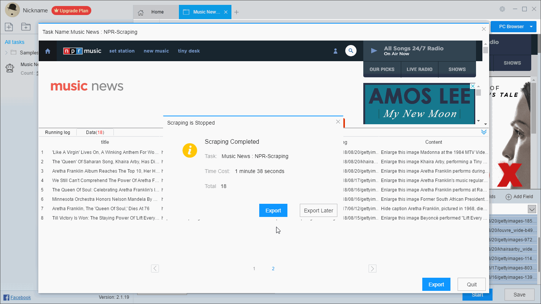Select row Minnesota Orchestra Honors Nelson Mandela
Screen dimensions: 541x304
[105, 199]
